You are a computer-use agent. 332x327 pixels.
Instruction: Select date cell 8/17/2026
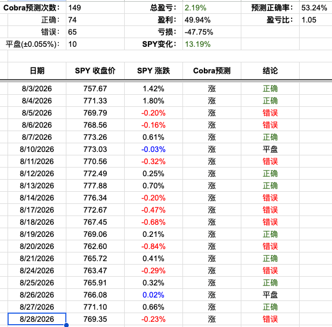(x=37, y=210)
